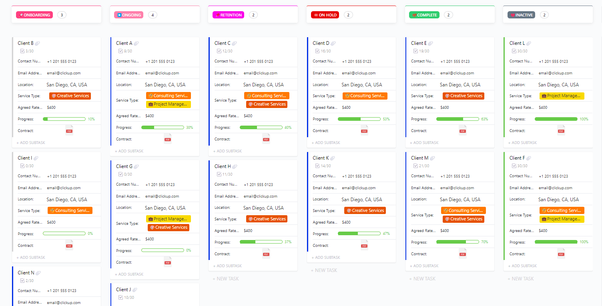Click NEW TASK in the INACTIVE column
Screen dimensions: 602x306
click(x=520, y=278)
